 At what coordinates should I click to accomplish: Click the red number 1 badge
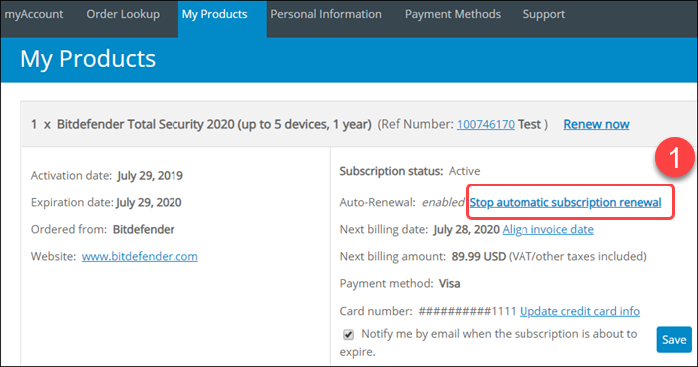coord(674,157)
